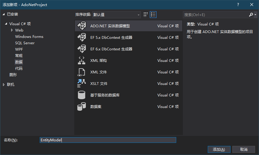This screenshot has height=155, width=259.
Task: Focus the 名称 EntityModel input field
Action: tap(108, 140)
